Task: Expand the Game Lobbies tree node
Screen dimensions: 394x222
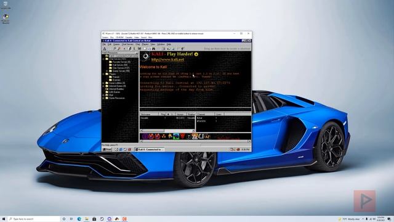Action: (103, 83)
